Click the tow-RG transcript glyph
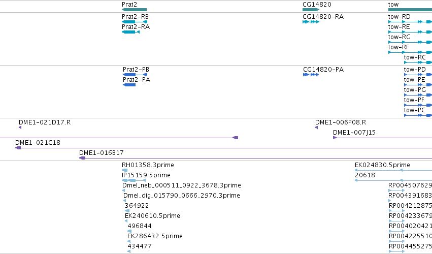 pyautogui.click(x=410, y=42)
